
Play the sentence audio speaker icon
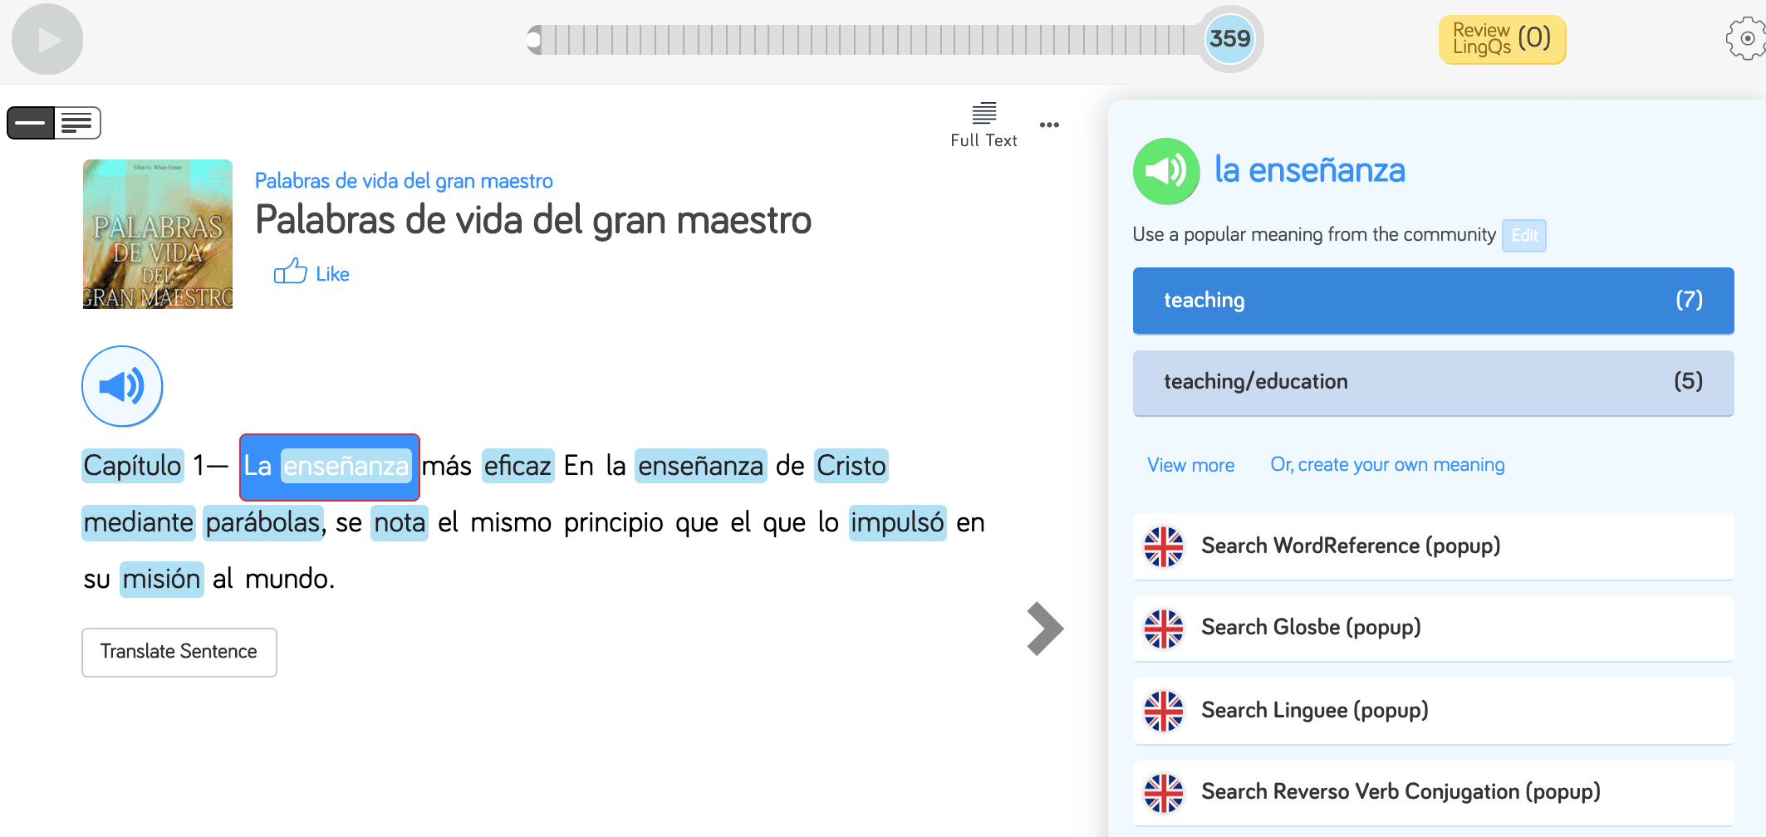coord(122,386)
